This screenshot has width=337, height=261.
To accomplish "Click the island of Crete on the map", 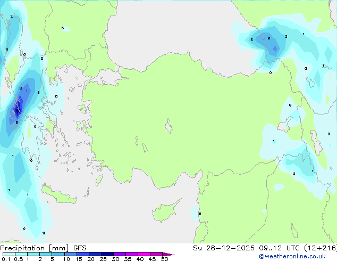I will (x=58, y=195).
